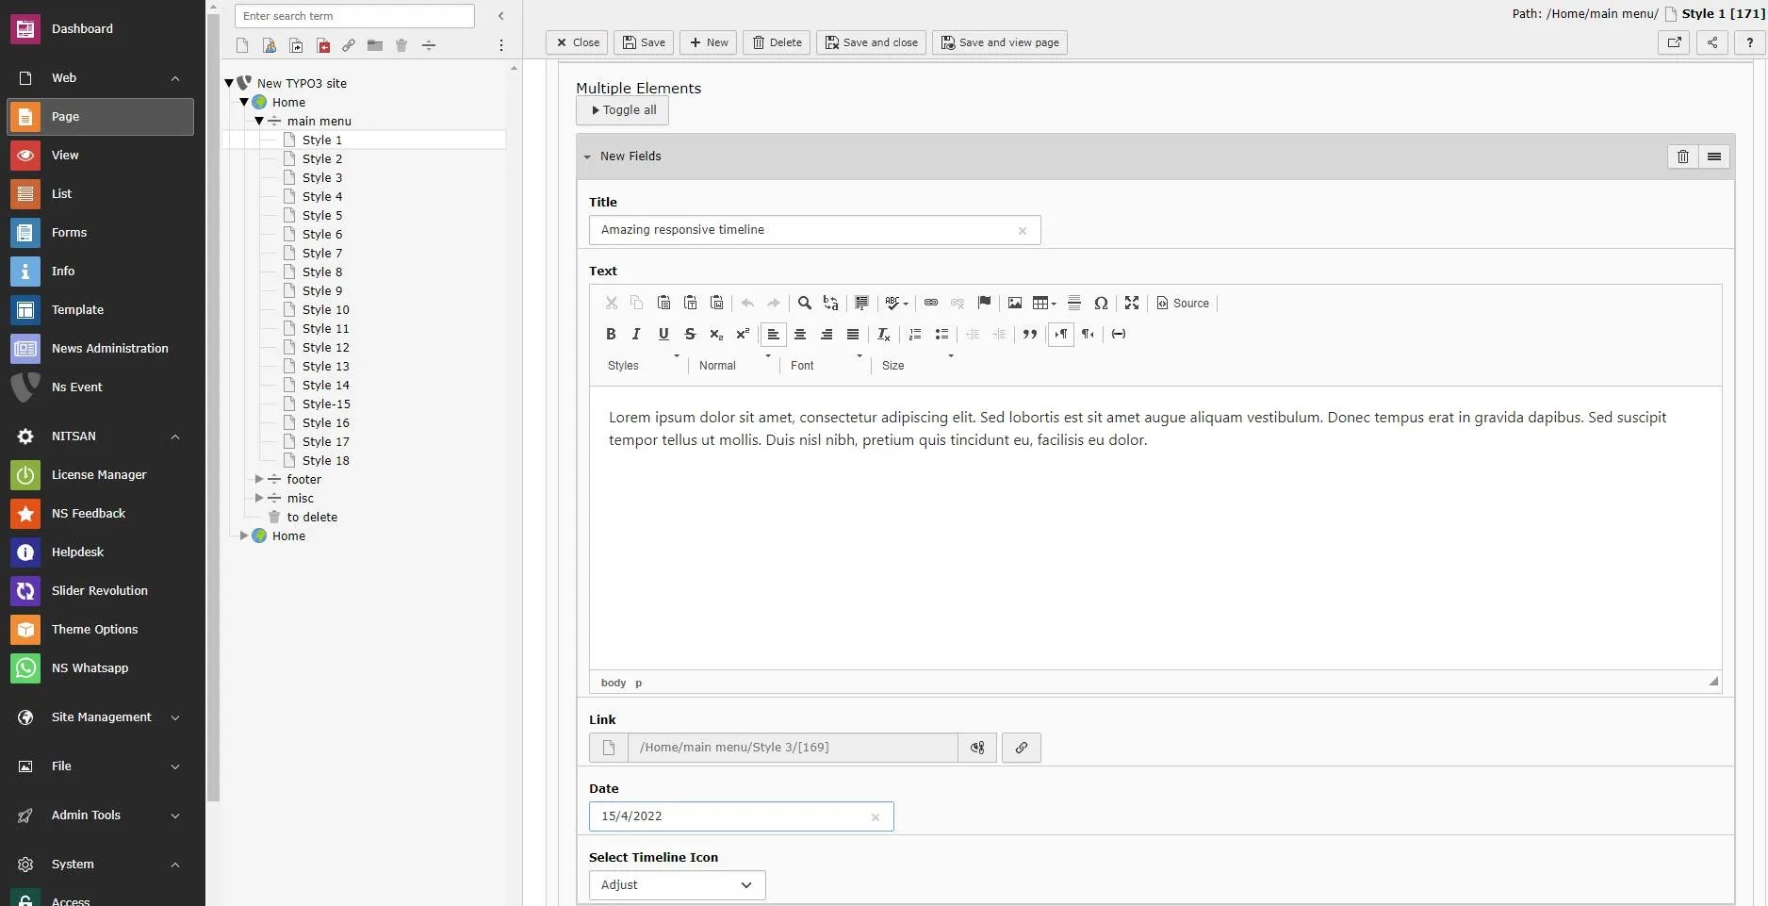
Task: Insert a special character
Action: coord(1101,303)
